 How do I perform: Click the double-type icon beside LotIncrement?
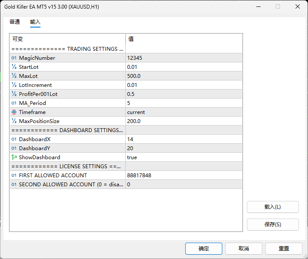tap(14, 85)
